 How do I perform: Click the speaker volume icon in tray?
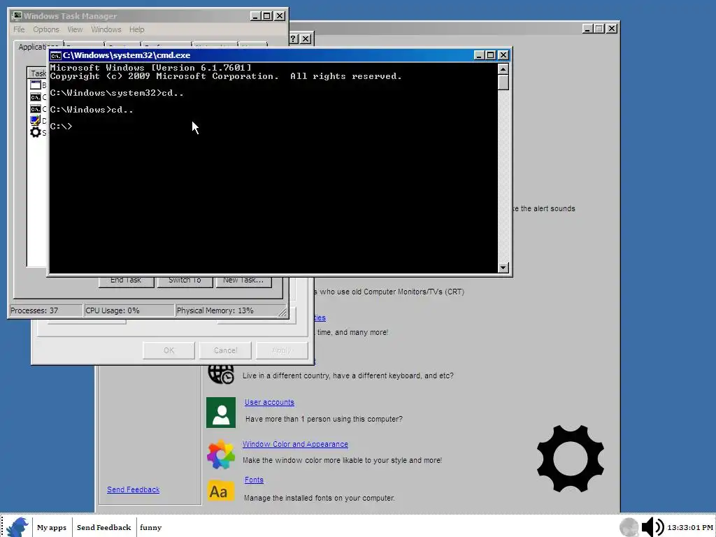[x=652, y=527]
